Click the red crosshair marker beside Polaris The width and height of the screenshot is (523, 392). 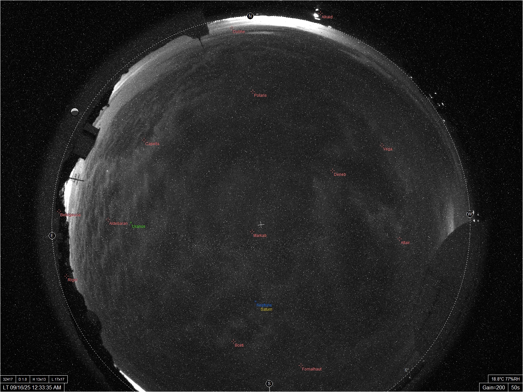click(252, 92)
